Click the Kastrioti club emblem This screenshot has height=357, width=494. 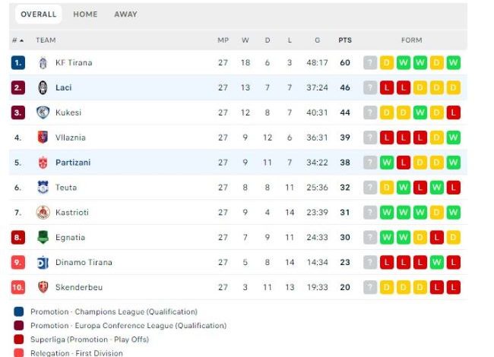43,212
